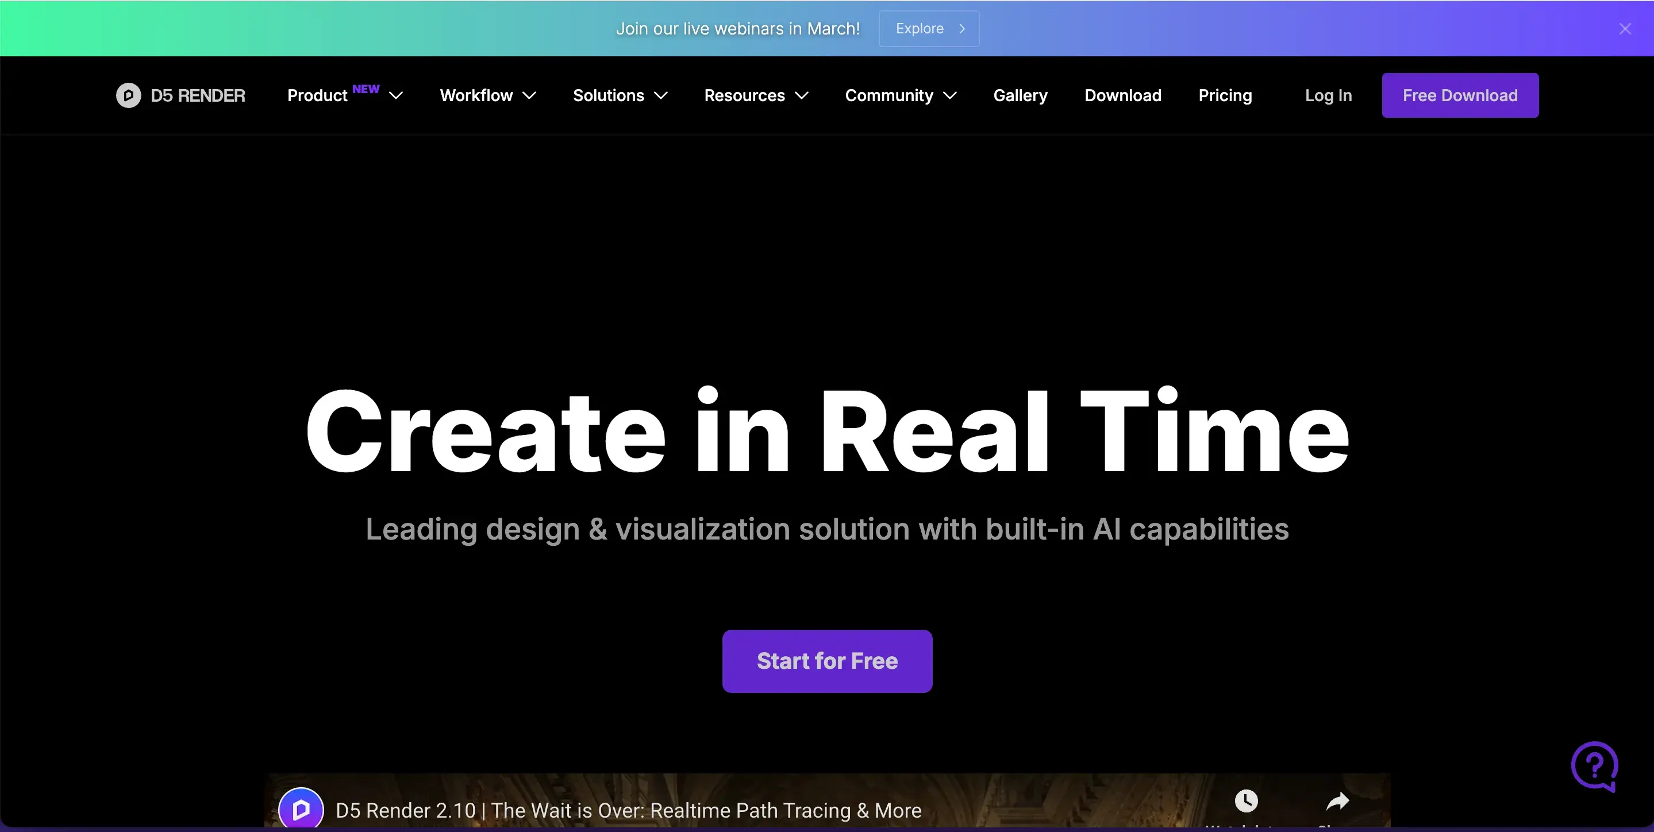The height and width of the screenshot is (832, 1654).
Task: Click the Free Download button
Action: point(1459,95)
